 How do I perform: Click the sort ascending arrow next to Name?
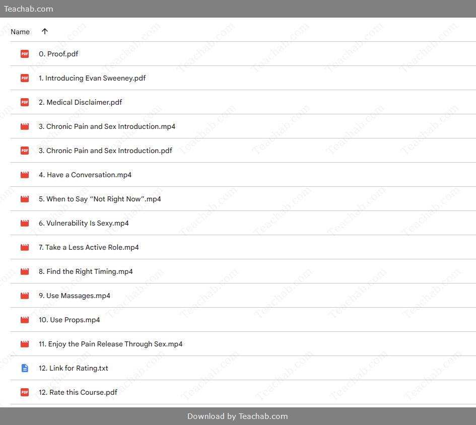[45, 31]
